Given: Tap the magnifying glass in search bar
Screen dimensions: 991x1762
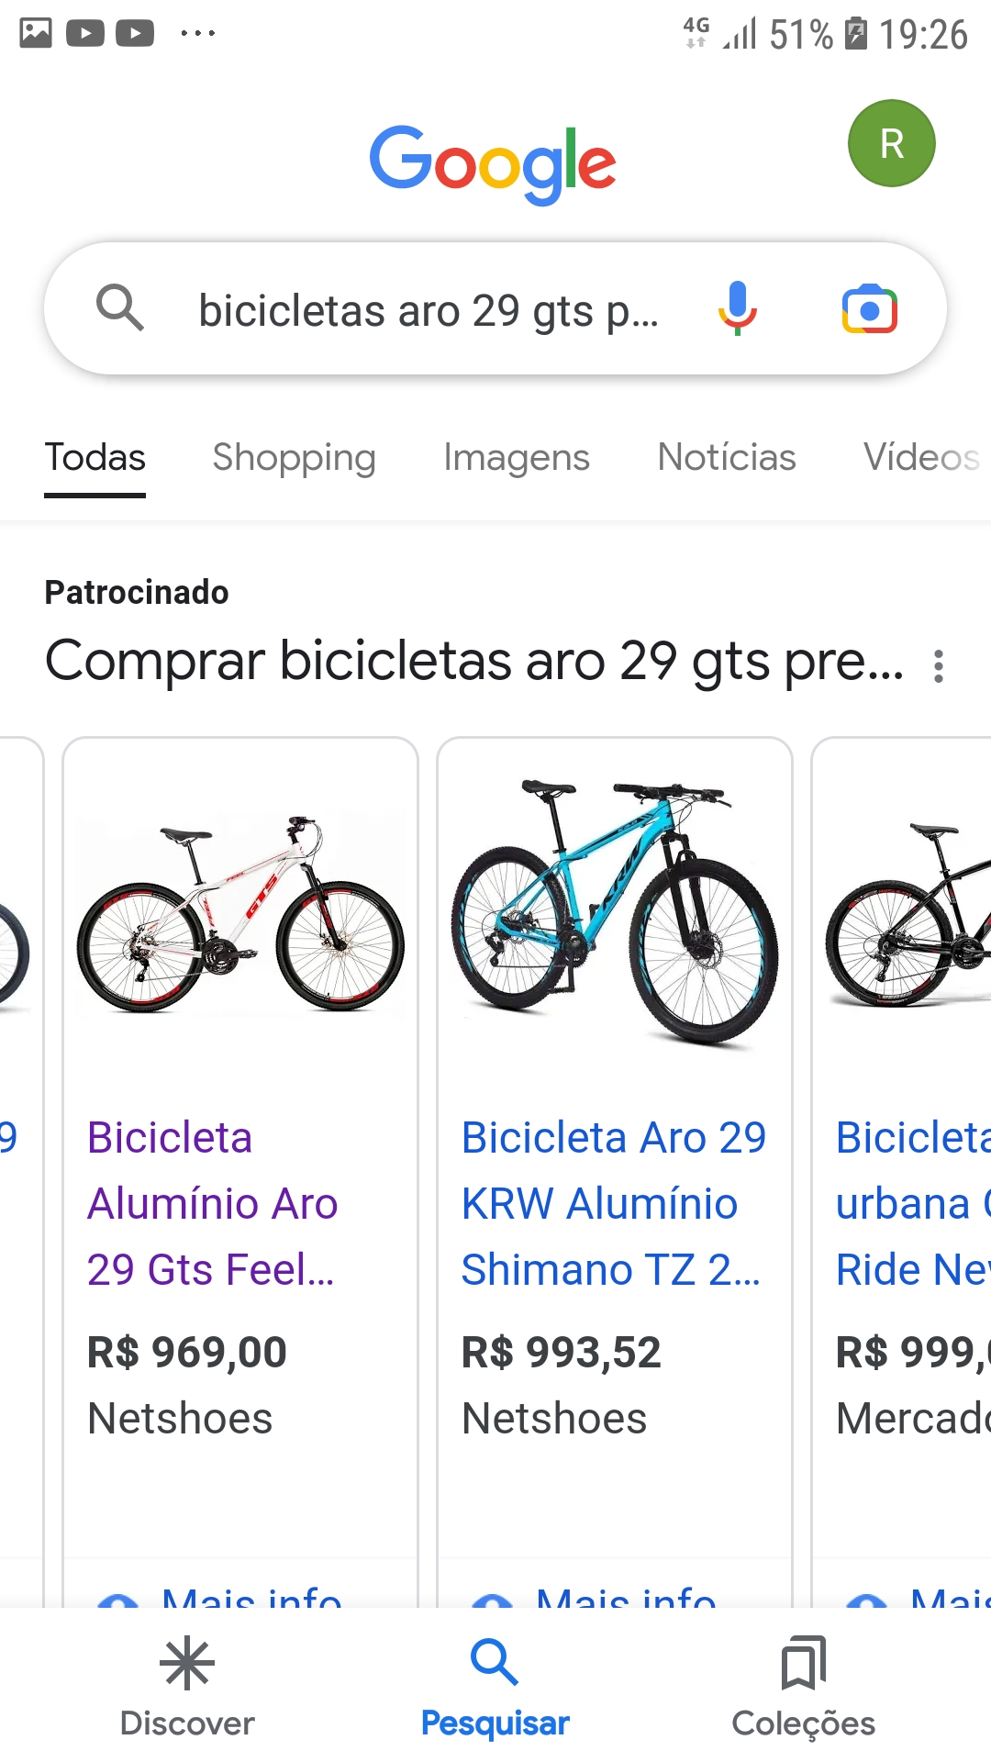Looking at the screenshot, I should click(120, 307).
